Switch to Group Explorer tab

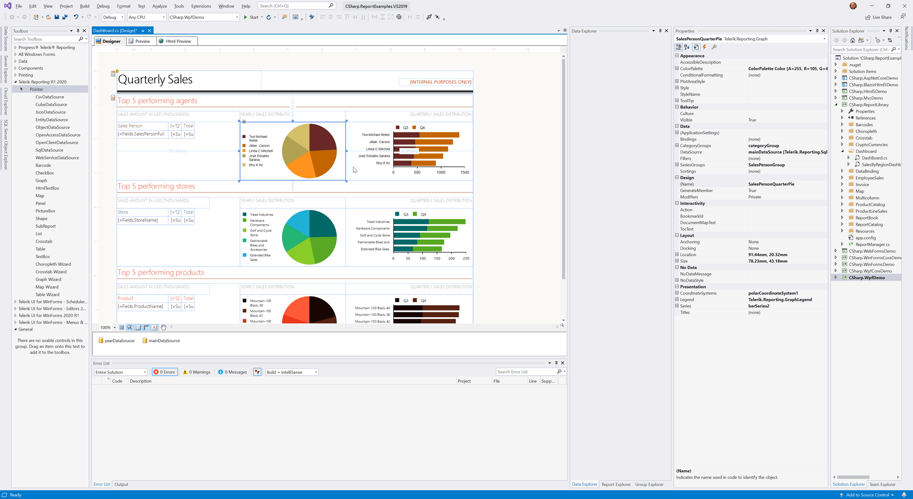tap(649, 484)
